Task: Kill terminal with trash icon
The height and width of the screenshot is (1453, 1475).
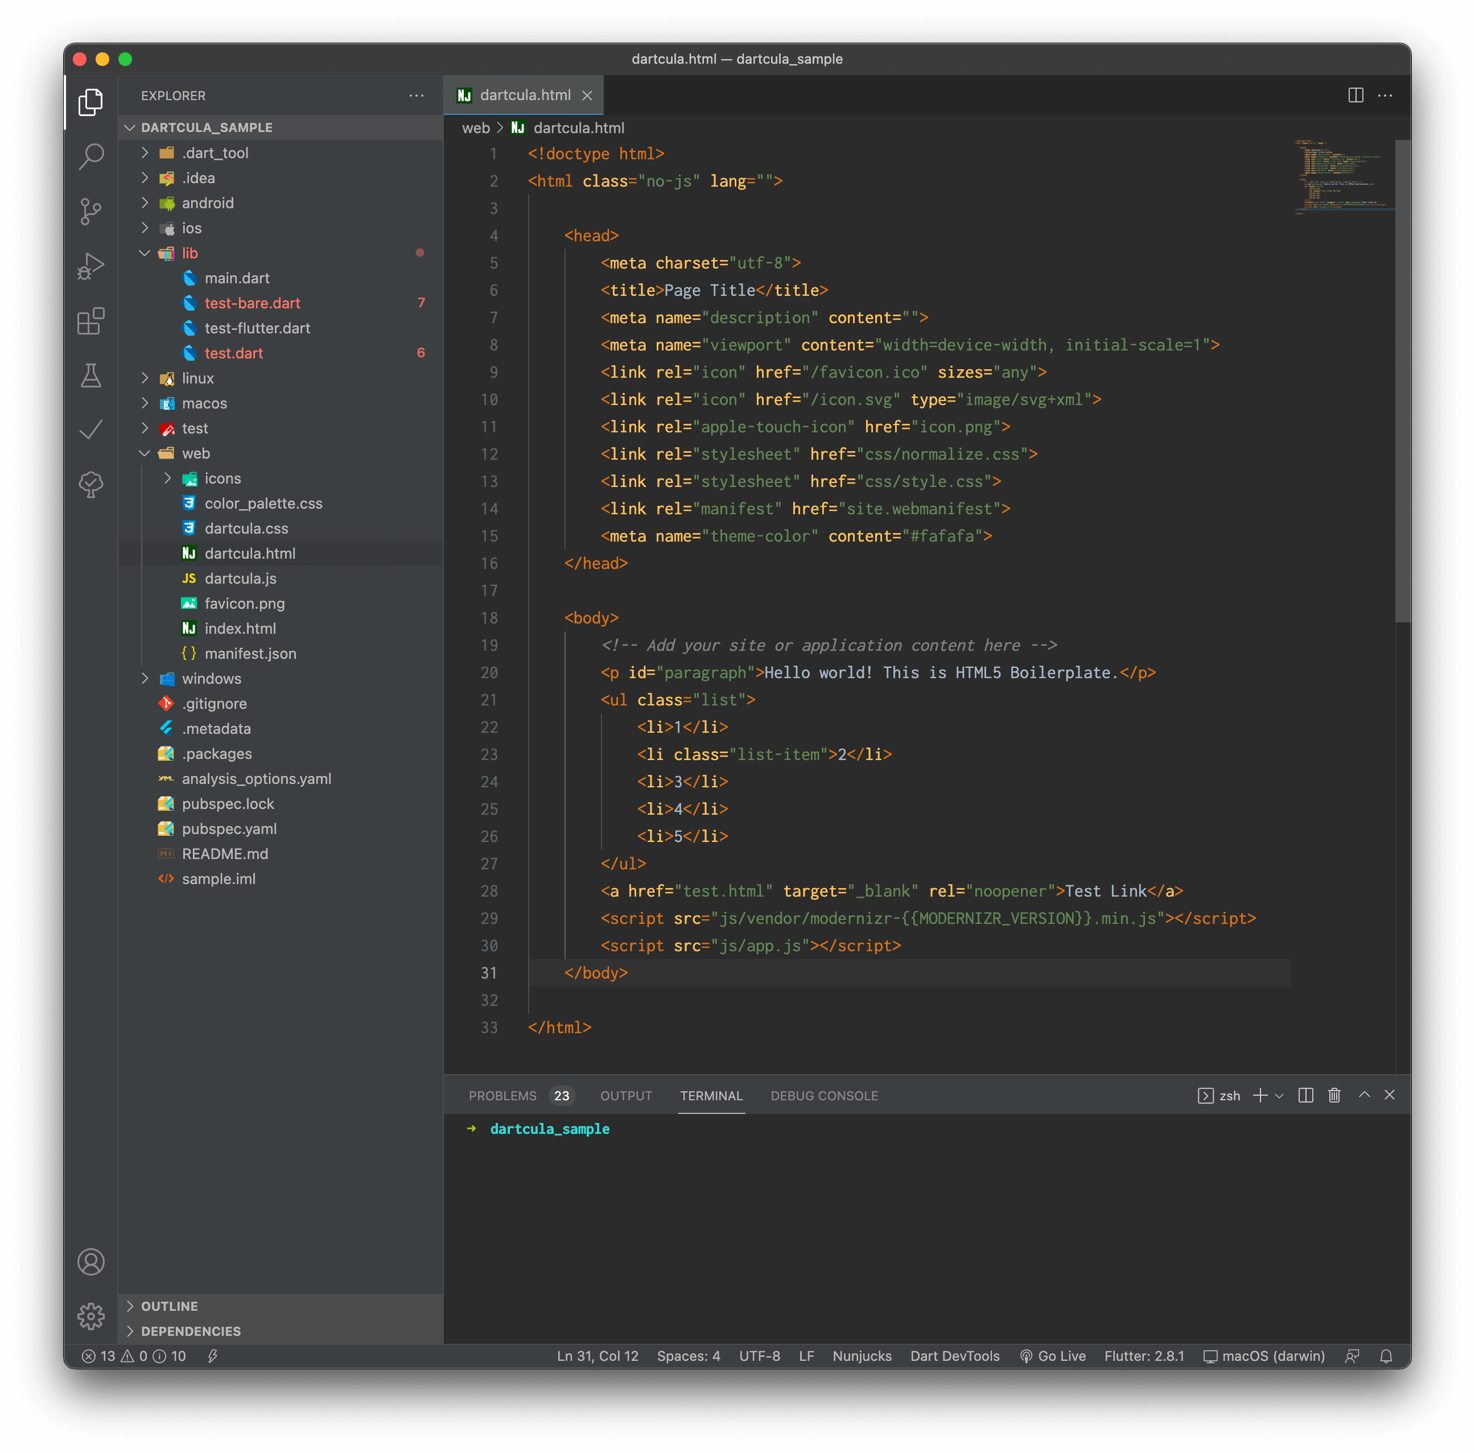Action: [1334, 1095]
